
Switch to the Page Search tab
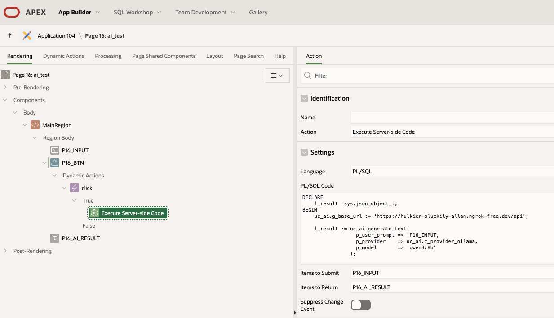click(248, 56)
